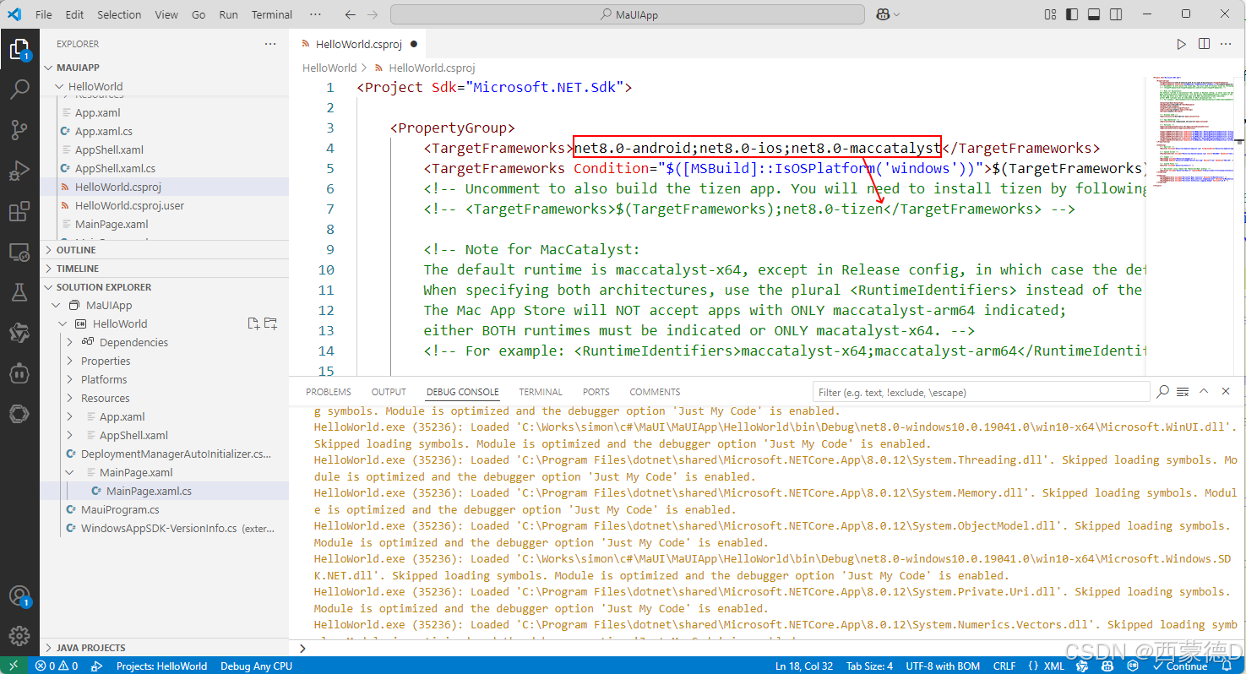The image size is (1246, 674).
Task: Select the HelloWorld.csproj editor tab
Action: pos(360,44)
